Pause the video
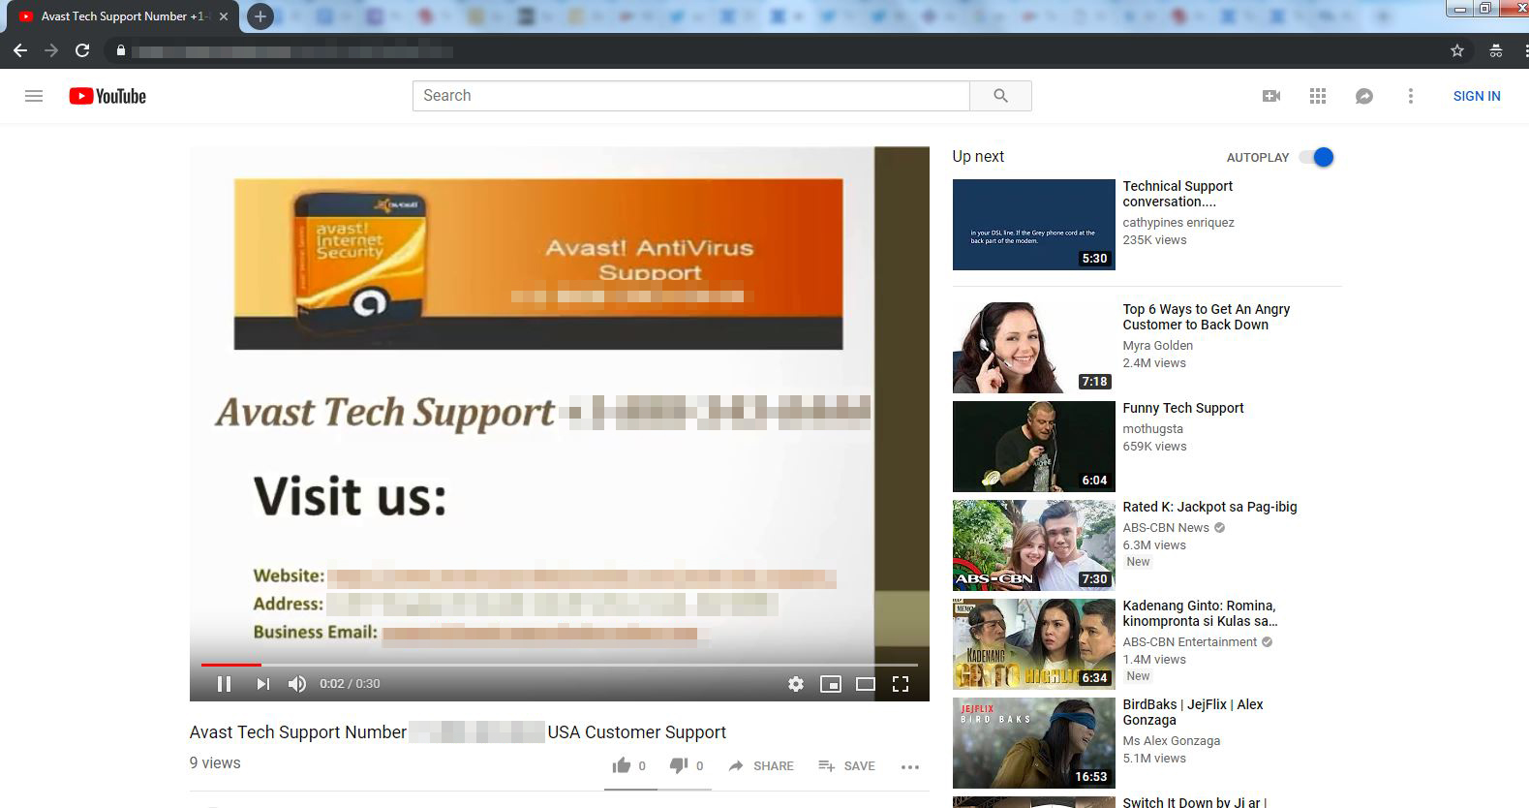This screenshot has height=808, width=1529. 224,684
